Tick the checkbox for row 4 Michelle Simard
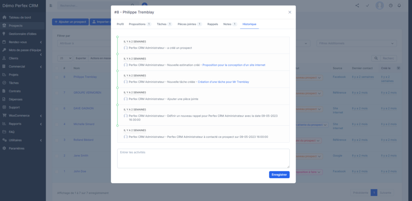This screenshot has height=201, width=412. tap(57, 124)
